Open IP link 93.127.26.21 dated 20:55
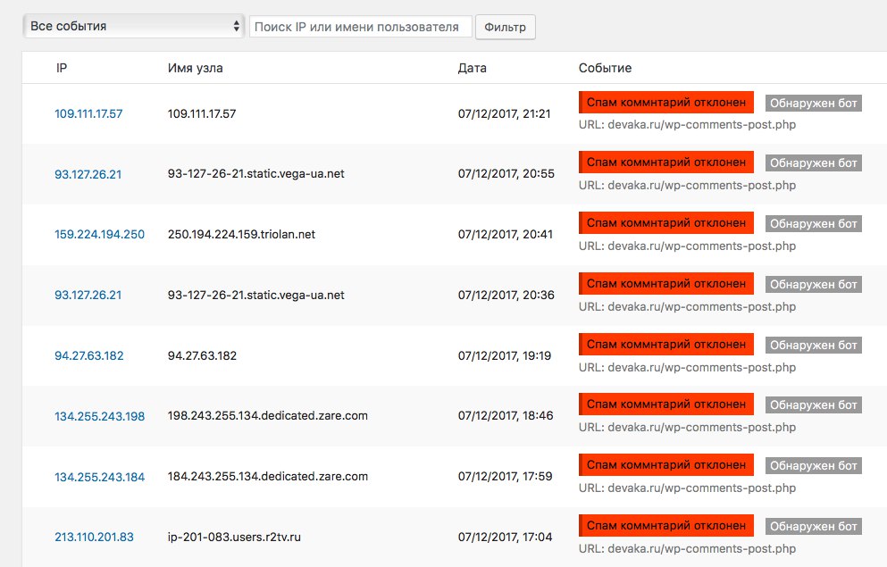The width and height of the screenshot is (887, 567). 88,174
